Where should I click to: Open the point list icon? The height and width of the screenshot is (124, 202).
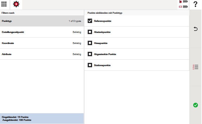click(x=195, y=67)
